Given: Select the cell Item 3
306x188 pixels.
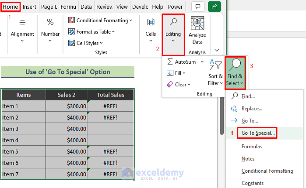Looking at the screenshot, I should coord(23,129).
